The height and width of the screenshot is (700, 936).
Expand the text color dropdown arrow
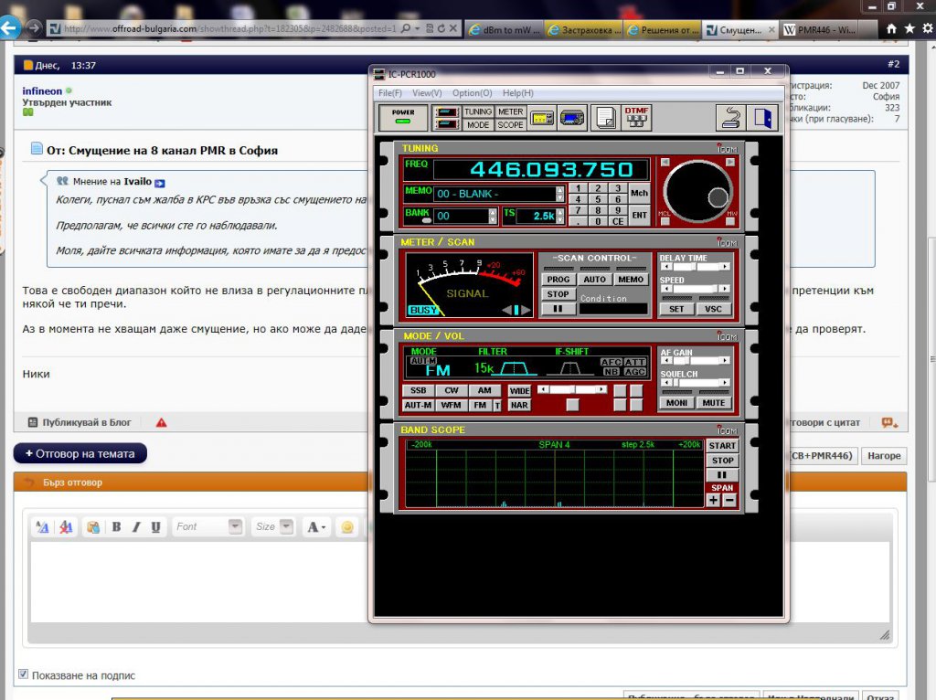pyautogui.click(x=324, y=527)
